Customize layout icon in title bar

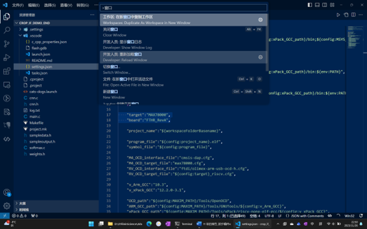click(x=332, y=5)
